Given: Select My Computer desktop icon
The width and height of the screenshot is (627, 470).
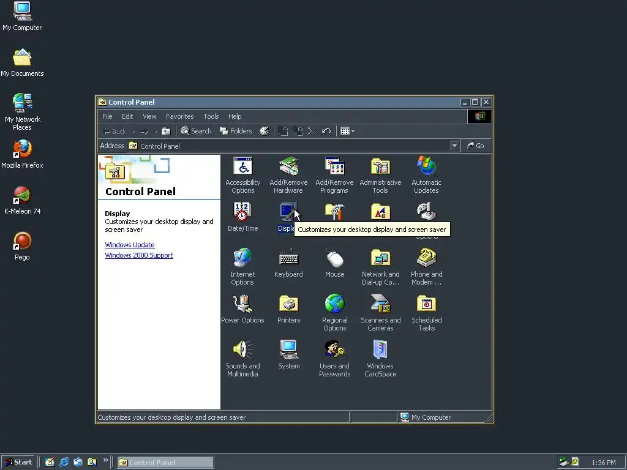Looking at the screenshot, I should (x=22, y=17).
